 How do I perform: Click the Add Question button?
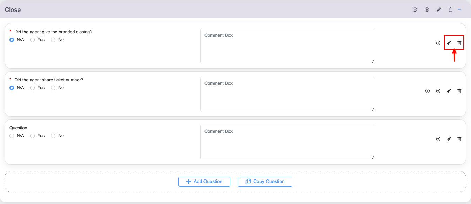[204, 182]
